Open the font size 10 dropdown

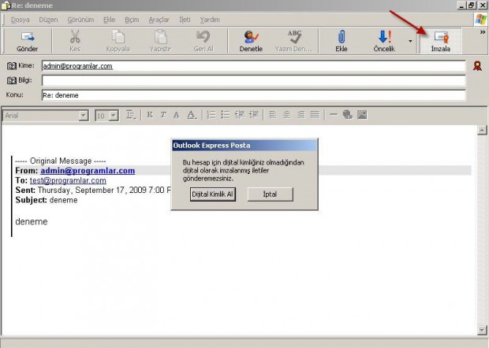click(x=114, y=116)
